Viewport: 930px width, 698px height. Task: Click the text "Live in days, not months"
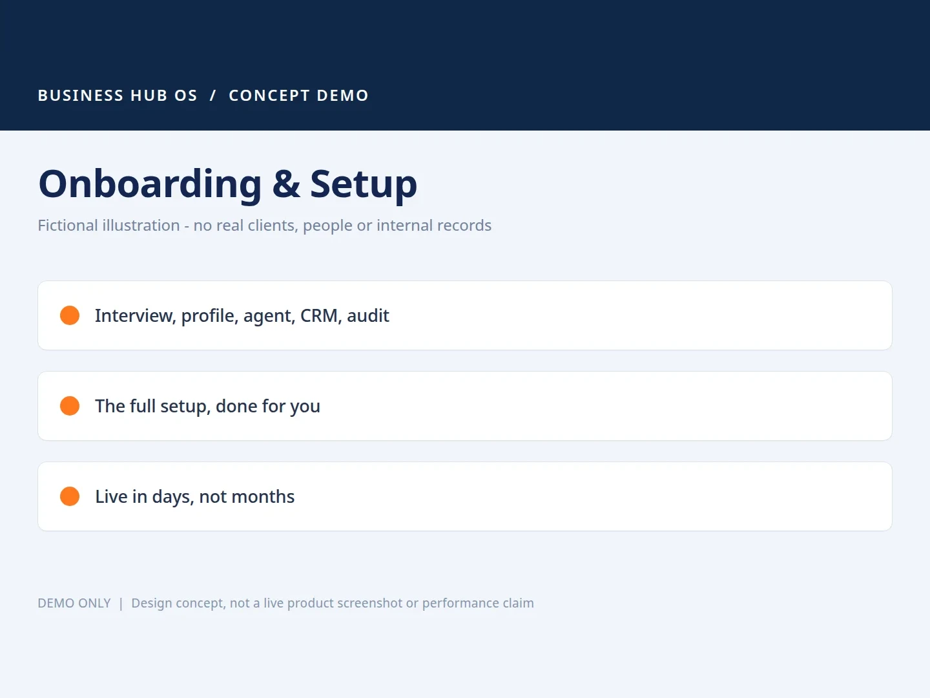click(x=194, y=497)
